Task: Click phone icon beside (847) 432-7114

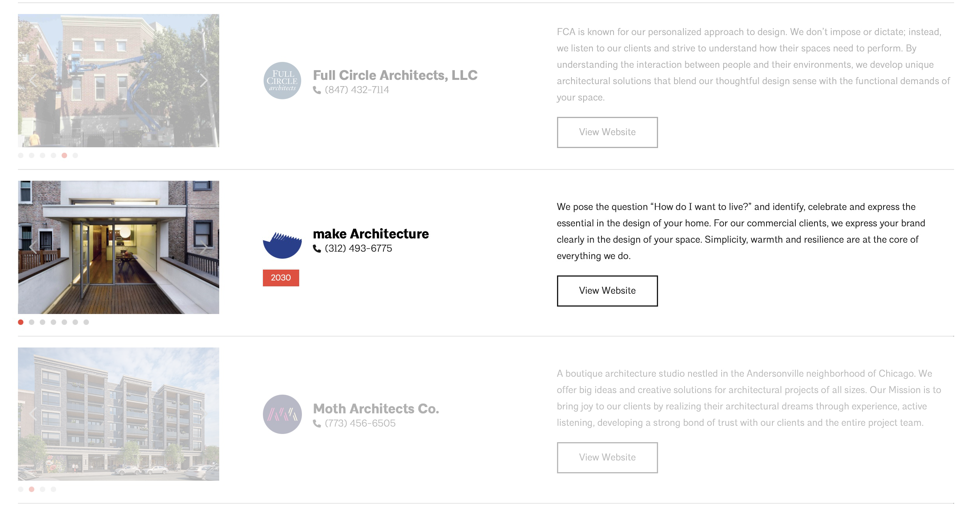Action: point(317,90)
